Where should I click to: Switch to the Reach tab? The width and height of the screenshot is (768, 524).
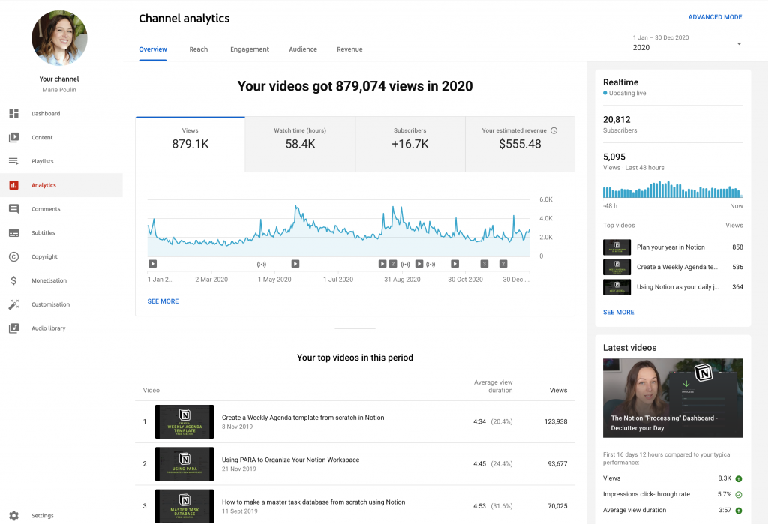(x=198, y=49)
